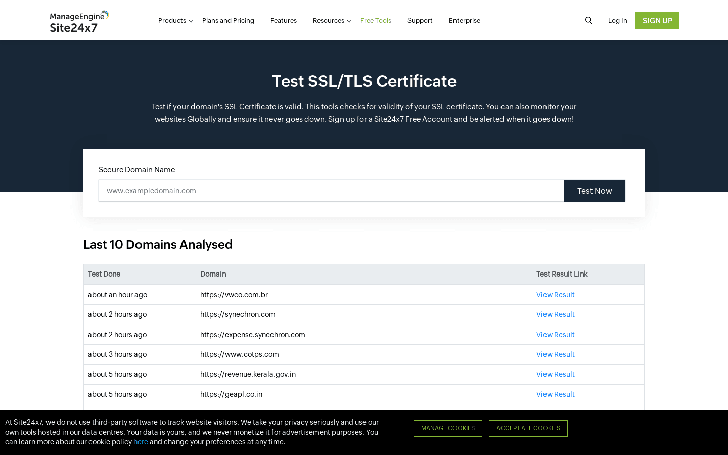Click the Test Done column header
Image resolution: width=728 pixels, height=455 pixels.
pos(140,274)
